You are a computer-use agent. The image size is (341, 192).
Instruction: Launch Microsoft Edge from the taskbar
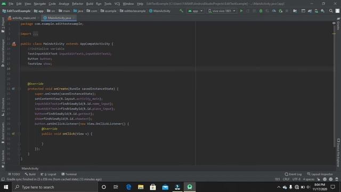click(x=128, y=187)
